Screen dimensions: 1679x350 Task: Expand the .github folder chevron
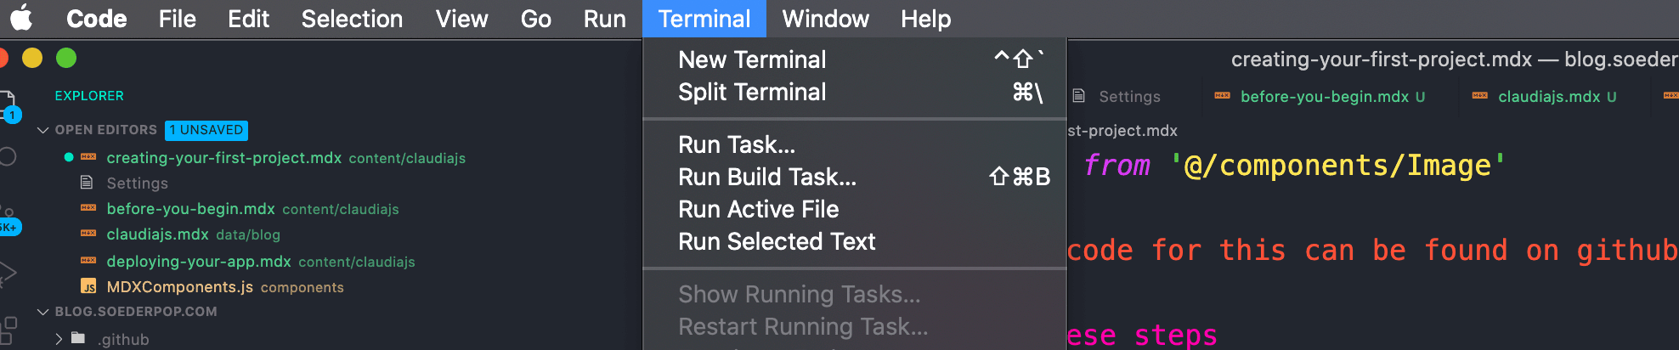[59, 339]
